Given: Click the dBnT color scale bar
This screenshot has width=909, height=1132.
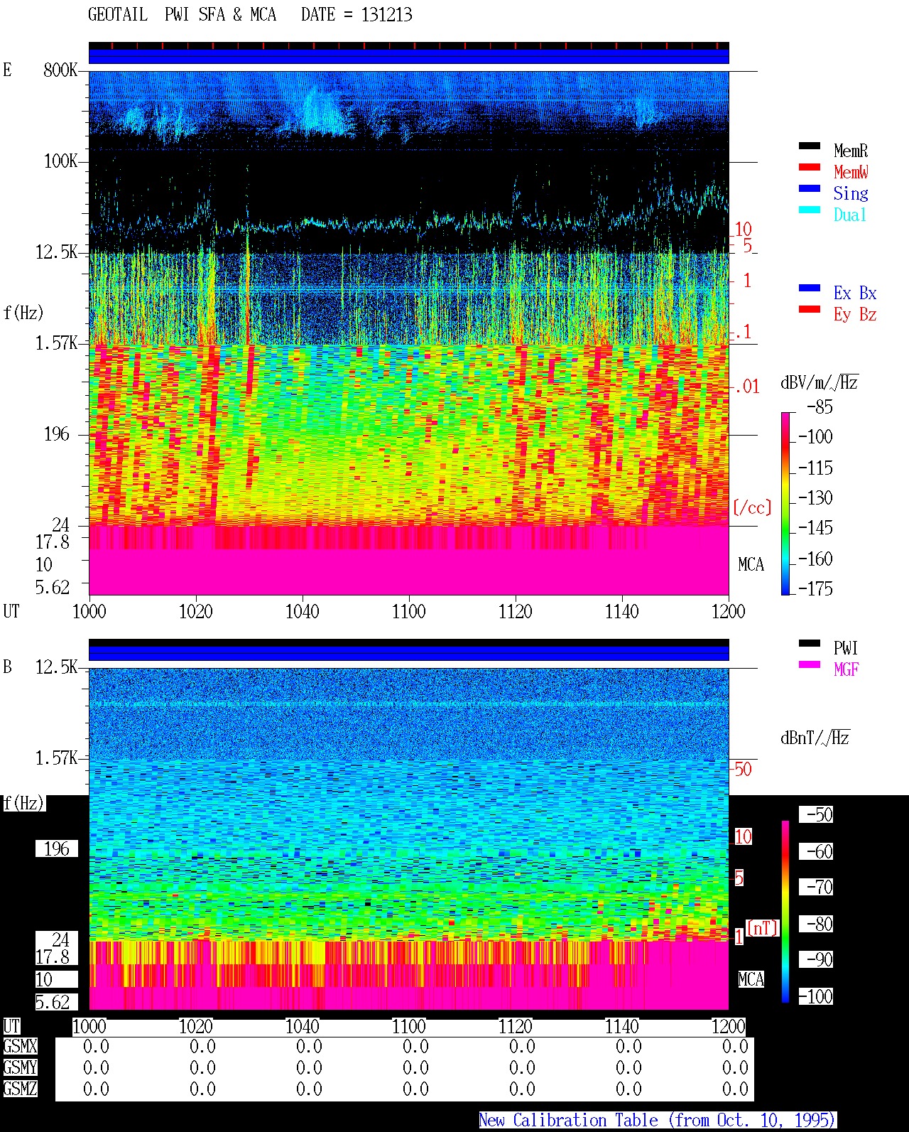Looking at the screenshot, I should 785,912.
